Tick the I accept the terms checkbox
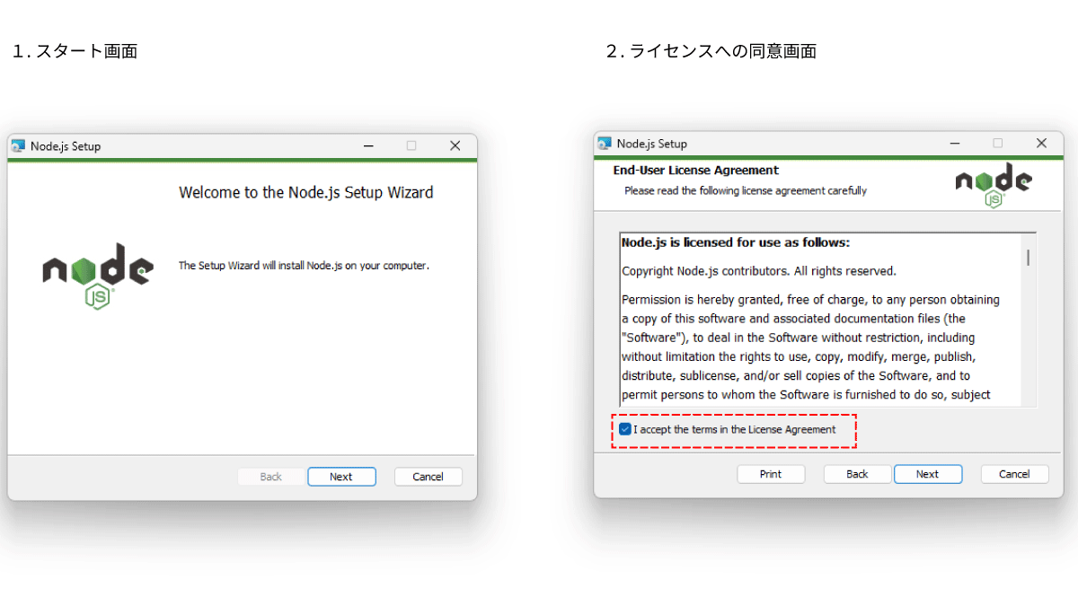This screenshot has height=606, width=1078. 625,429
